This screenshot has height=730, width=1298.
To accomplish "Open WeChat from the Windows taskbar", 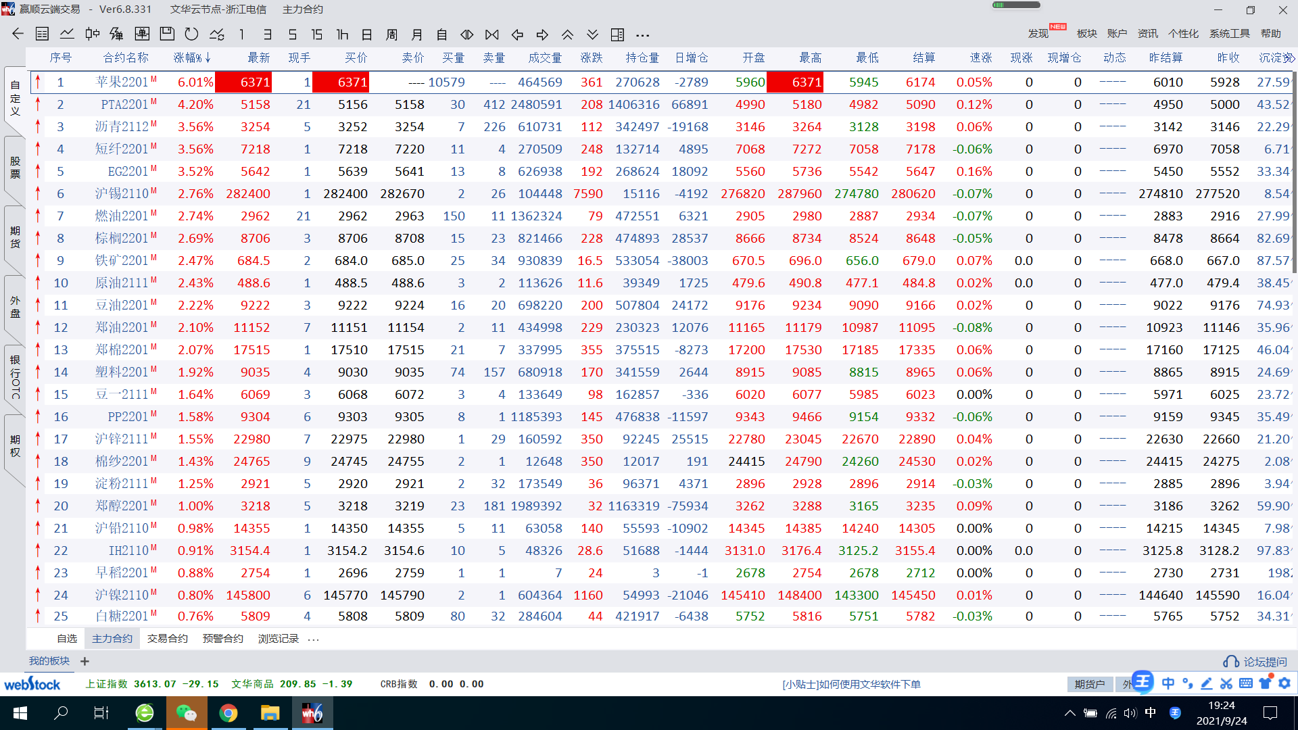I will pos(186,713).
